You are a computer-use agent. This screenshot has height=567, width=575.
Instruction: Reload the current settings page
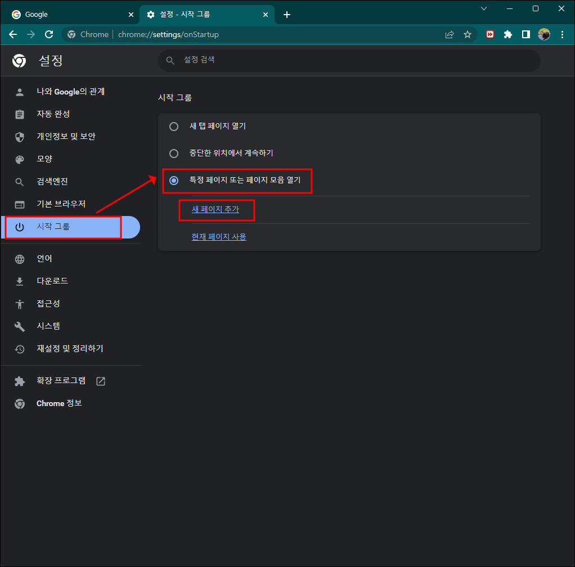point(49,34)
